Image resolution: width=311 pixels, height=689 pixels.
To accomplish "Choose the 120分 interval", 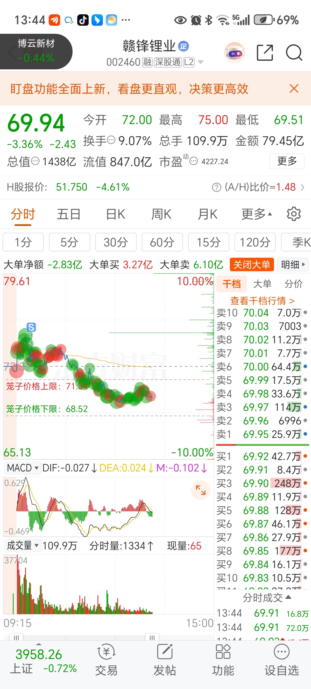I will tap(255, 242).
